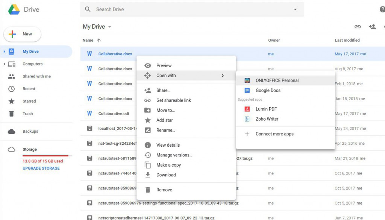Click the 13.8 GB of 15 GB used text

point(43,161)
